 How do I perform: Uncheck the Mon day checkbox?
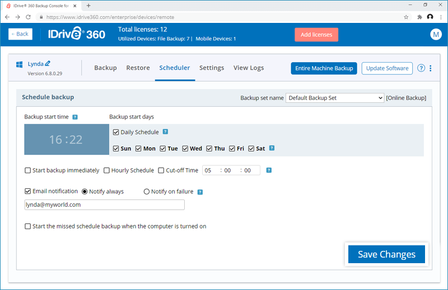pyautogui.click(x=138, y=149)
